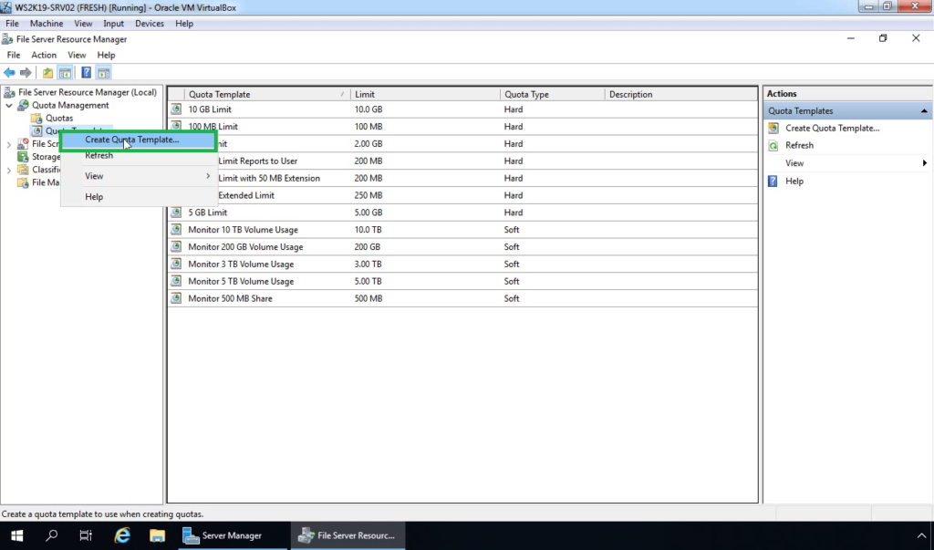Open the VirtualBox Devices menu
The image size is (934, 550).
150,23
